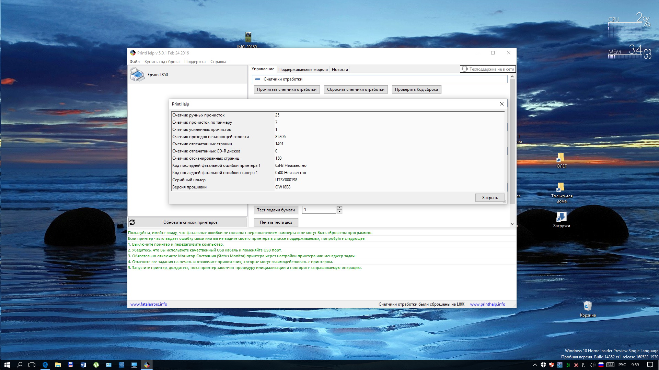Open the IMG_20160 desktop file

(248, 40)
